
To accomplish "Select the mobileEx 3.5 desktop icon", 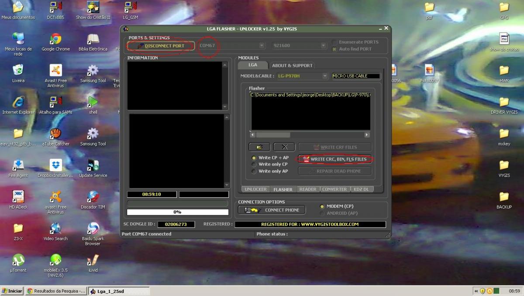I will coord(55,265).
